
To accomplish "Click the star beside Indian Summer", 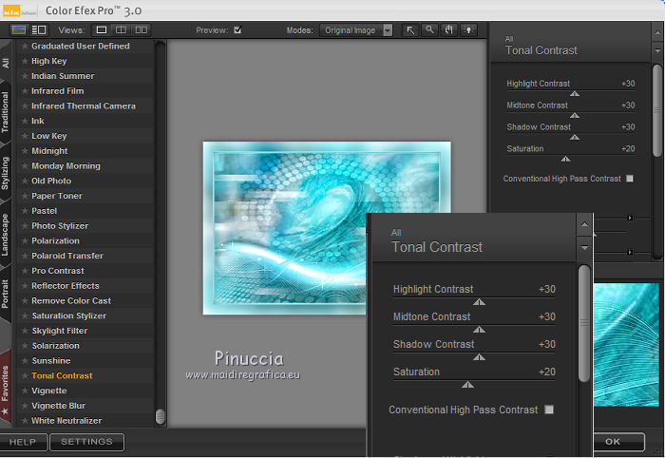I will point(25,76).
